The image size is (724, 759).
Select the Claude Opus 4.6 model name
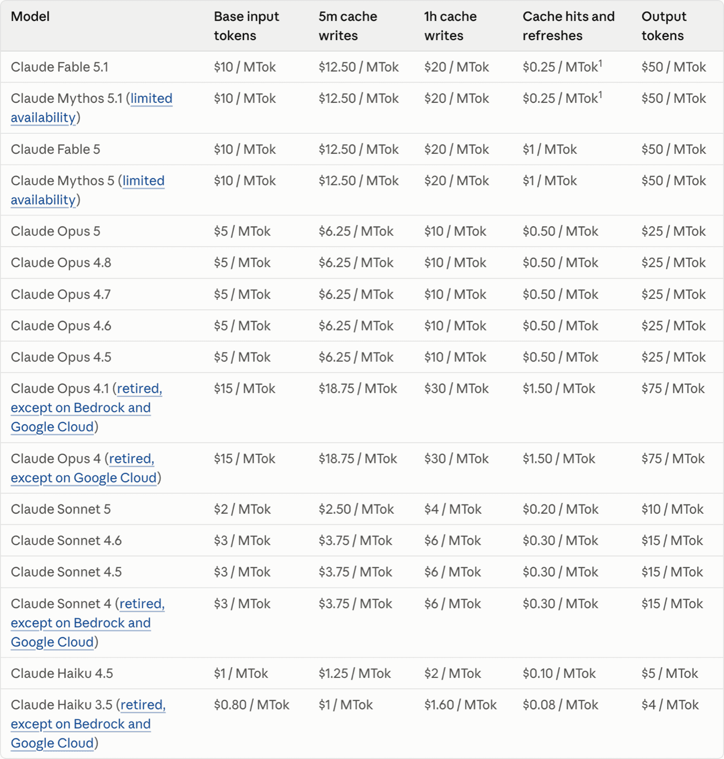tap(61, 326)
